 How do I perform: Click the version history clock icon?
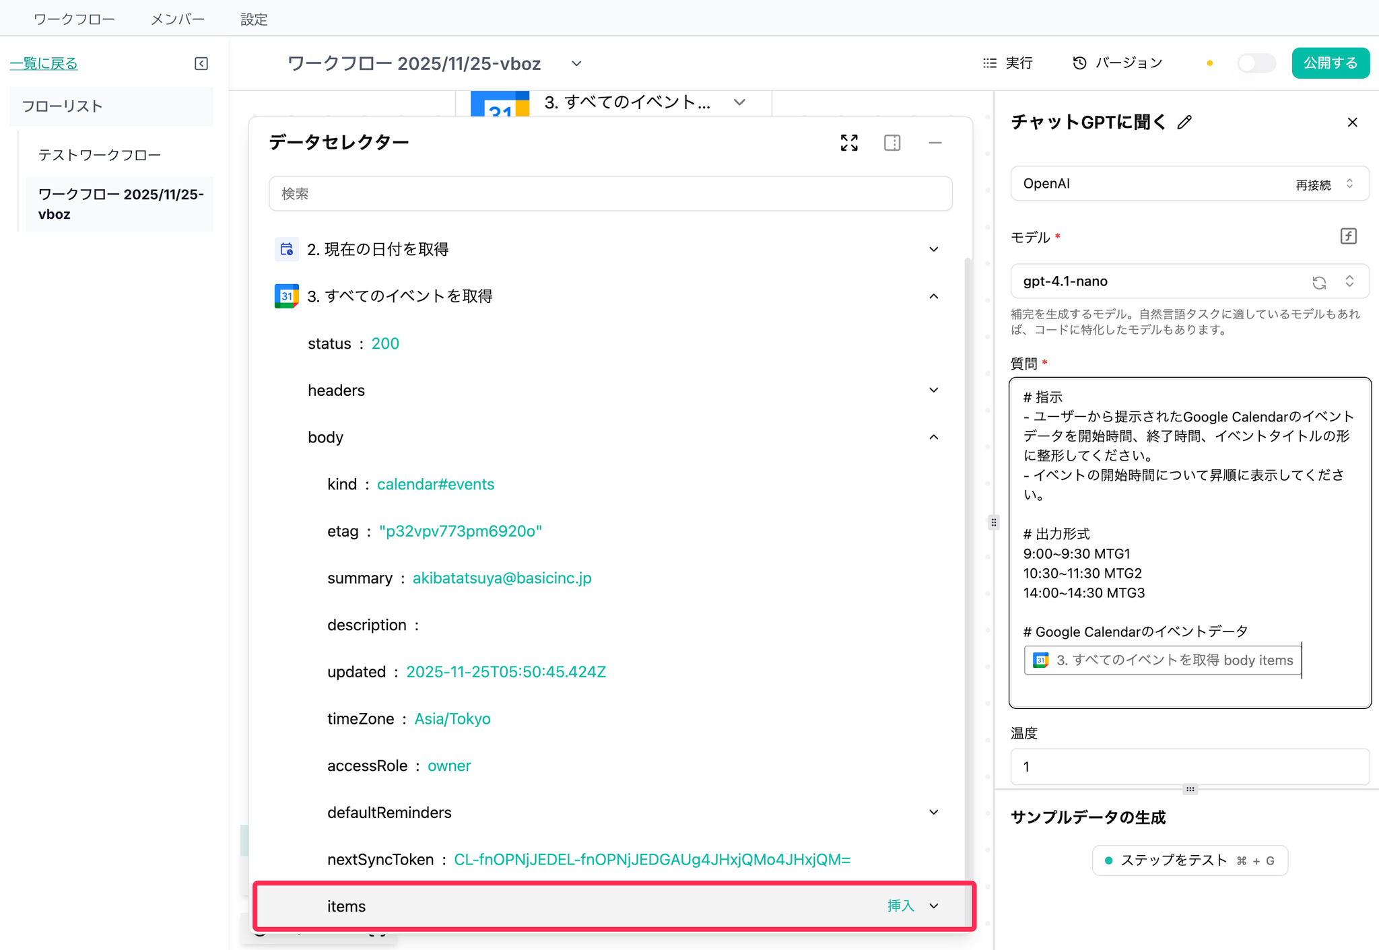(1079, 63)
